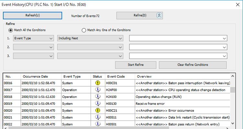Click Receive frame error overview text
This screenshot has height=129, width=243.
150,104
